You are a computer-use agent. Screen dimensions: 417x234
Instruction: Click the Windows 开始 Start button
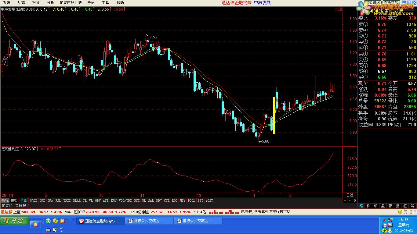tap(15, 221)
